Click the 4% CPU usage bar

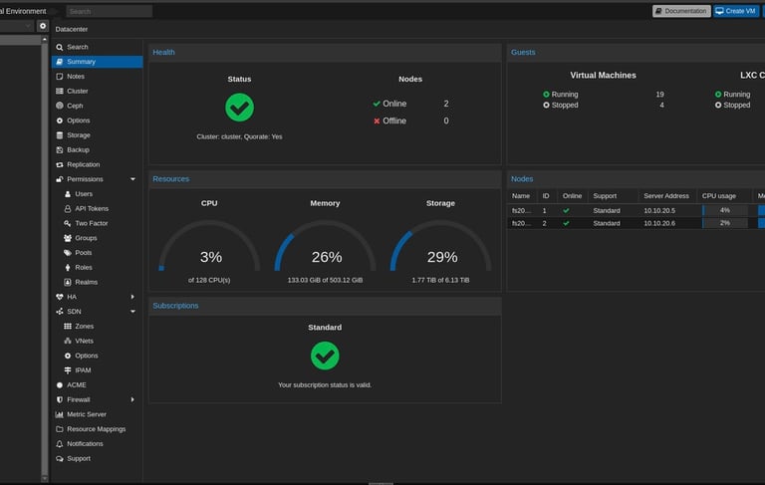[725, 210]
